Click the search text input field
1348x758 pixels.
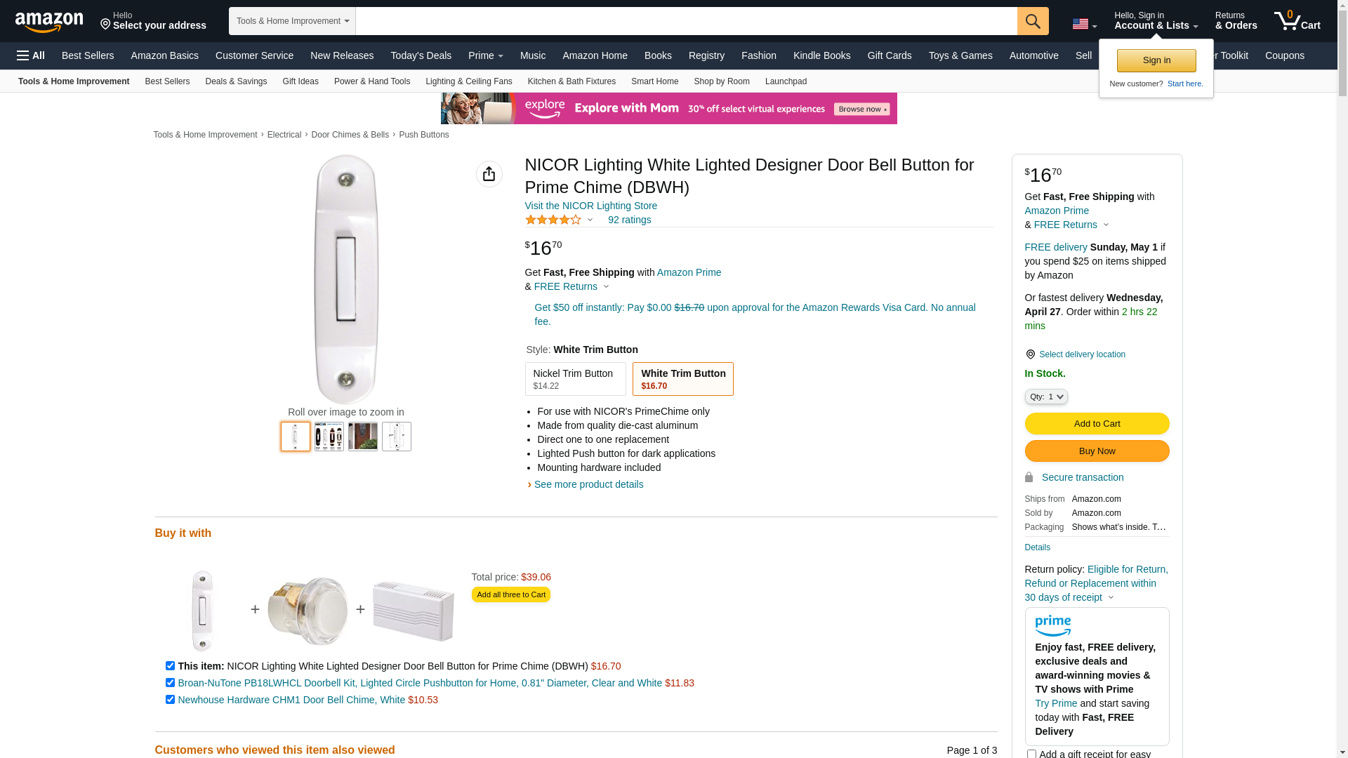tap(686, 21)
